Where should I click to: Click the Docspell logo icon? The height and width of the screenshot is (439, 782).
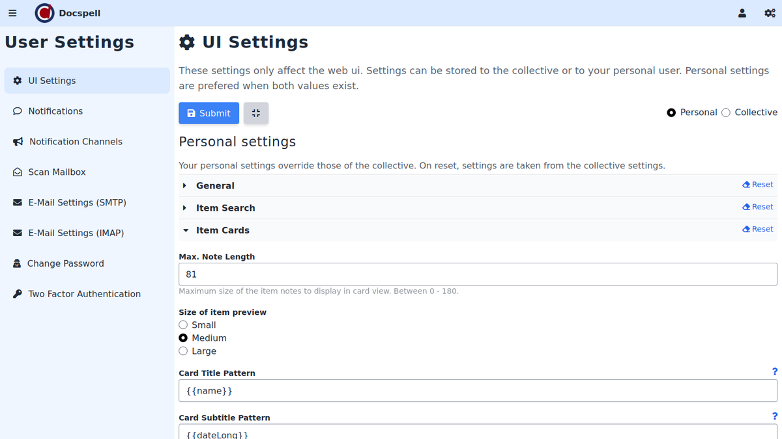tap(44, 13)
